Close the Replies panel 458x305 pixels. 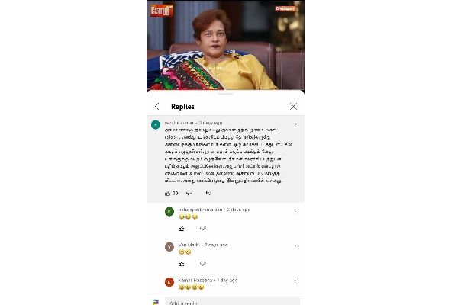click(294, 106)
